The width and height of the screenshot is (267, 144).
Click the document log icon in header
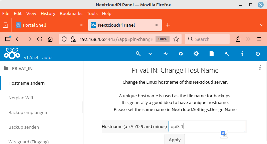211,53
